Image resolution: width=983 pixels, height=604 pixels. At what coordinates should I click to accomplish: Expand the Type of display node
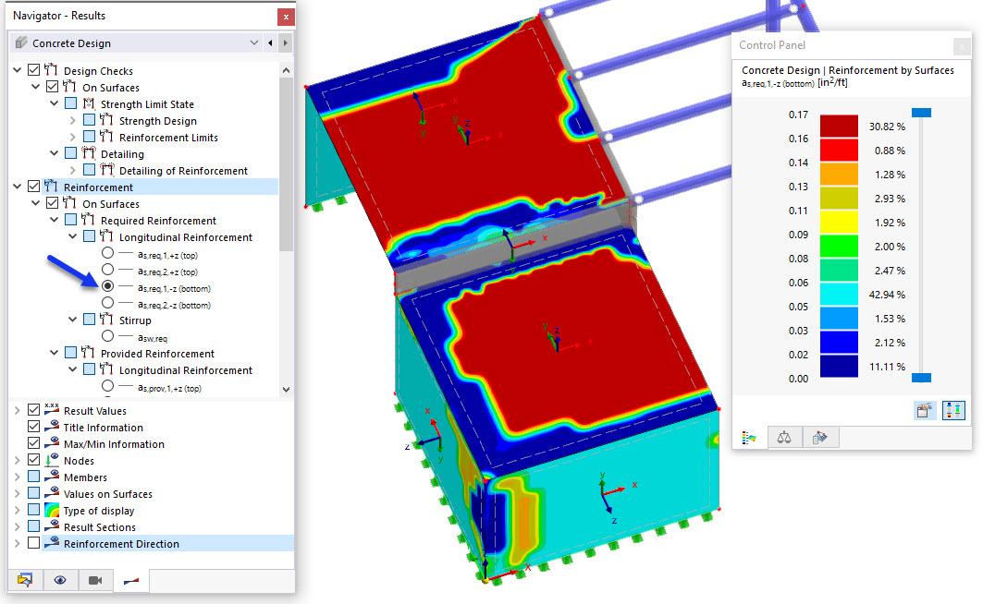pyautogui.click(x=17, y=510)
